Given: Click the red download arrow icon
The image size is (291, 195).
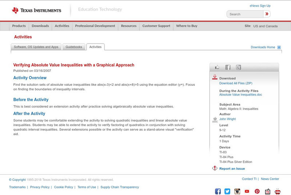Looking at the screenshot, I should coord(215,77).
